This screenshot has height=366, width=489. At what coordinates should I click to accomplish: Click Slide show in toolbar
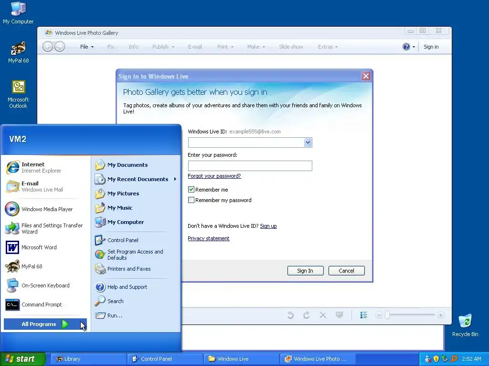[291, 47]
